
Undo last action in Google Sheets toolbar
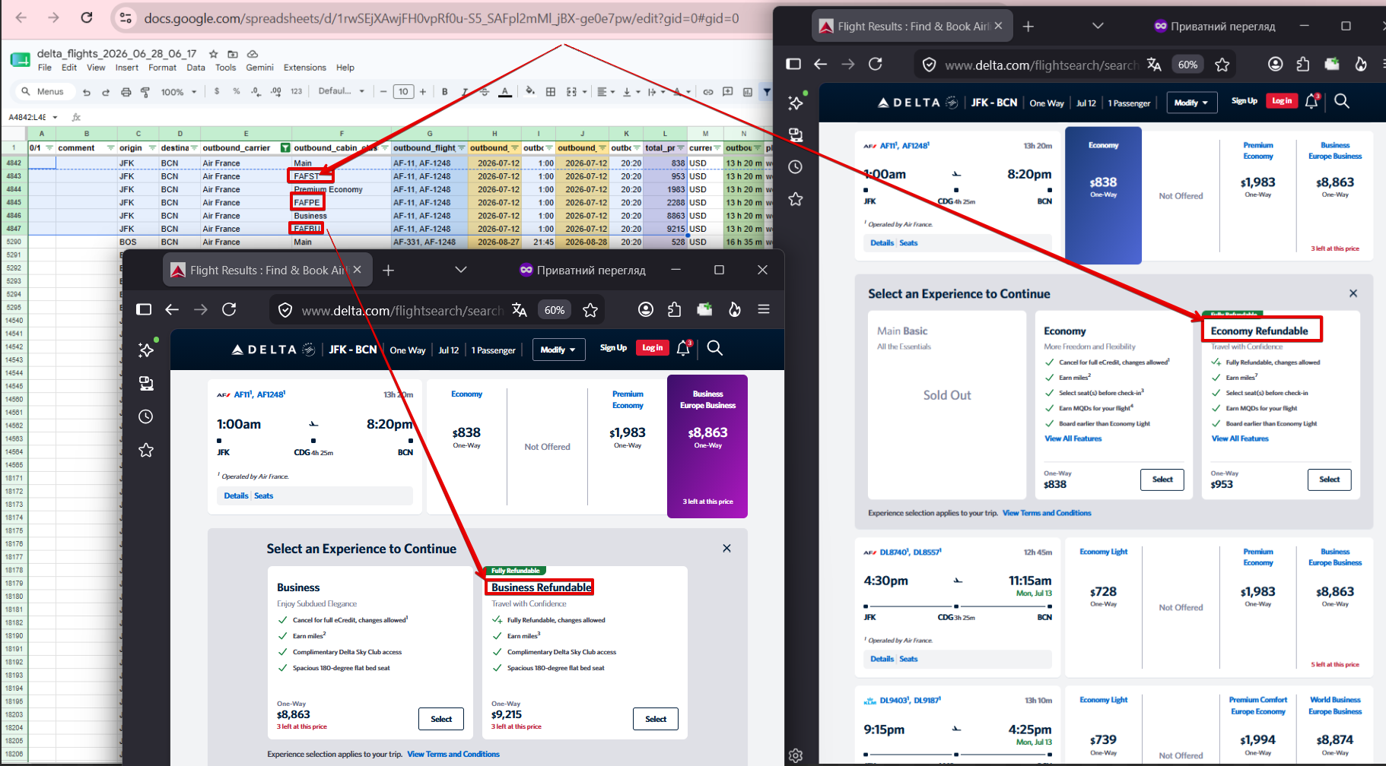(87, 92)
